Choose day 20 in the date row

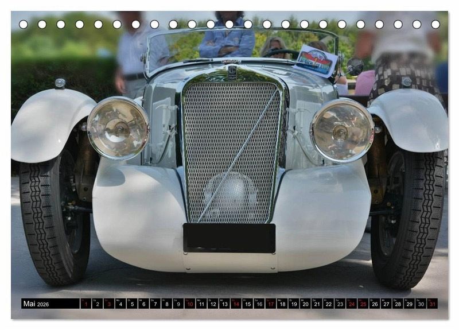tap(306, 304)
